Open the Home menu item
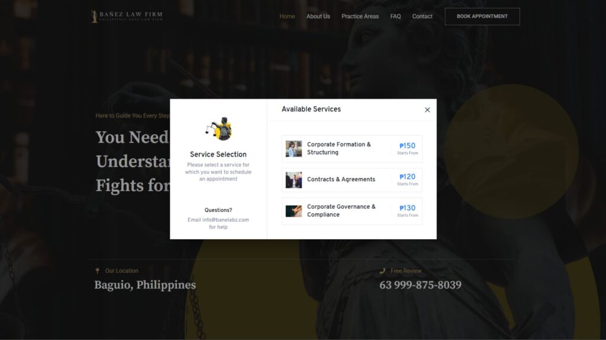The image size is (606, 340). point(287,16)
